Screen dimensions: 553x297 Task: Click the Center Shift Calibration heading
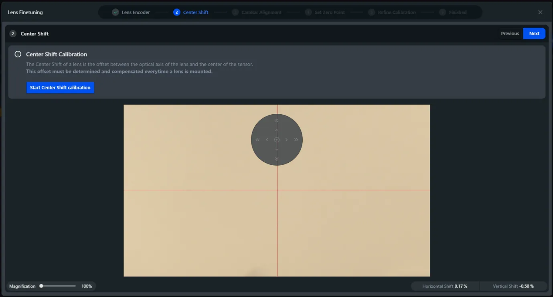click(57, 54)
